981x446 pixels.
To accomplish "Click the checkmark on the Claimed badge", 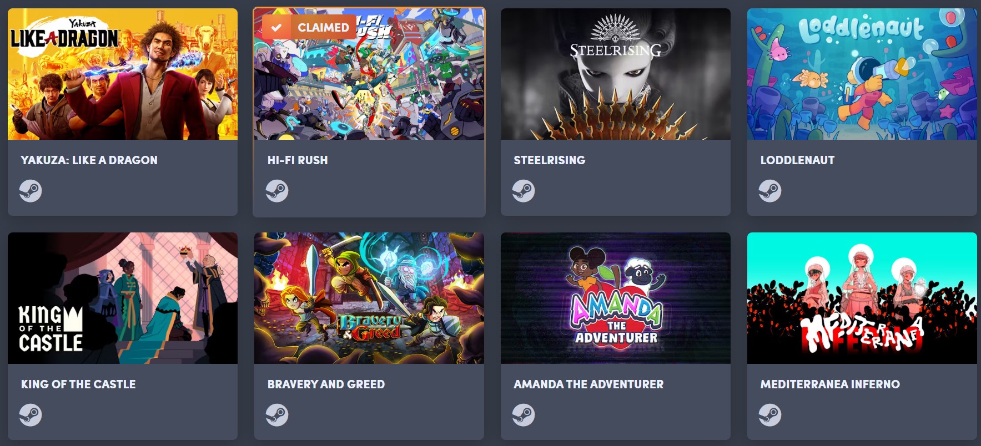I will tap(276, 27).
